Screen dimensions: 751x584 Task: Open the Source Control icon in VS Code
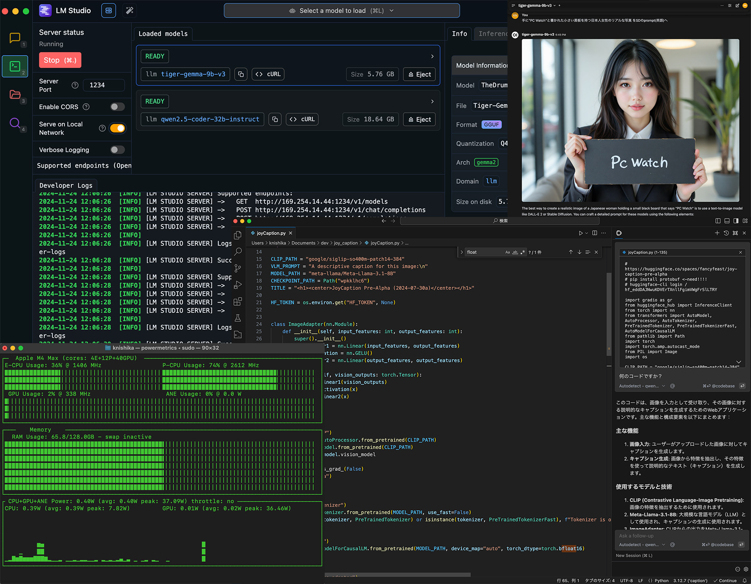238,268
